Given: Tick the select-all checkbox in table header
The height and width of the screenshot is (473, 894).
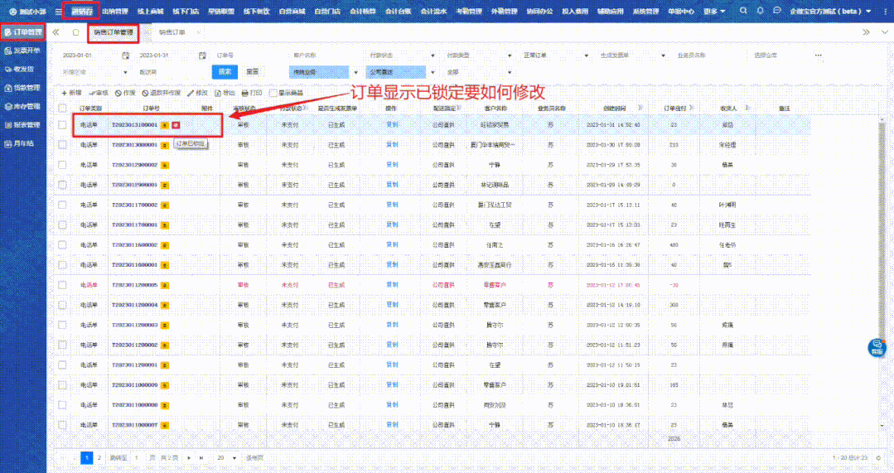Looking at the screenshot, I should tap(62, 109).
